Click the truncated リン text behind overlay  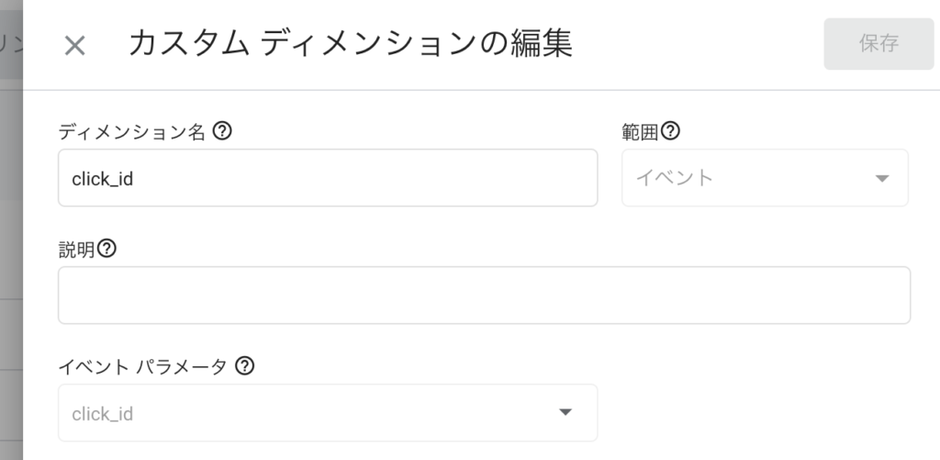11,45
